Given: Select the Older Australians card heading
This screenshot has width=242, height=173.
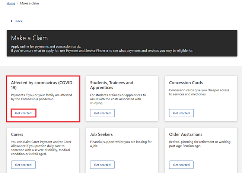Looking at the screenshot, I should tap(186, 134).
